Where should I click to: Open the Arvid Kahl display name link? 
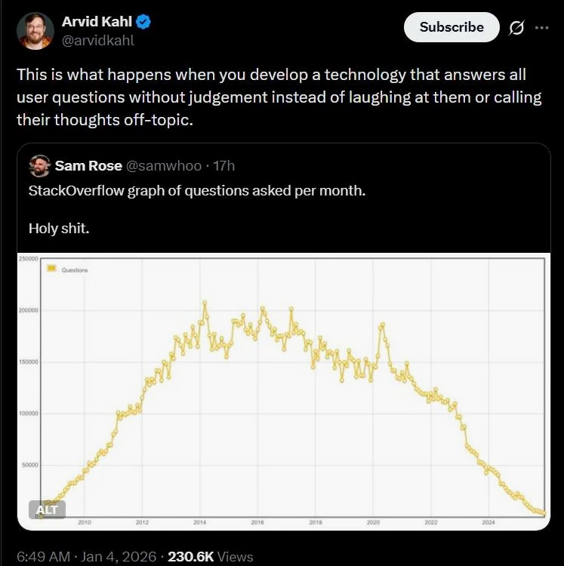point(96,22)
